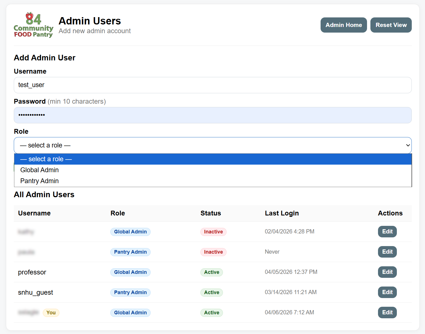Click Inactive status with Never login

(x=213, y=252)
